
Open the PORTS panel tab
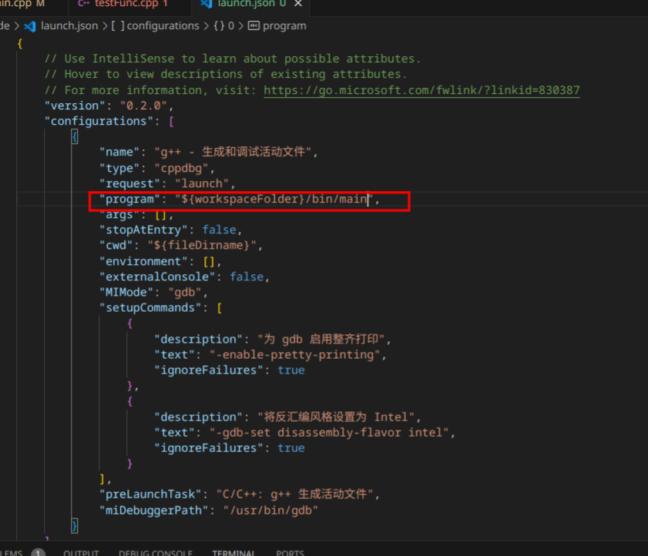[x=290, y=552]
